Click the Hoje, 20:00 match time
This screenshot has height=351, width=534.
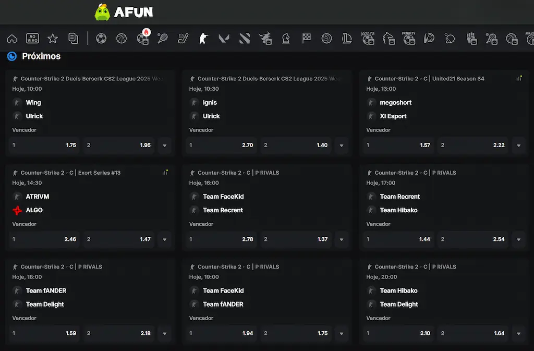tap(381, 277)
